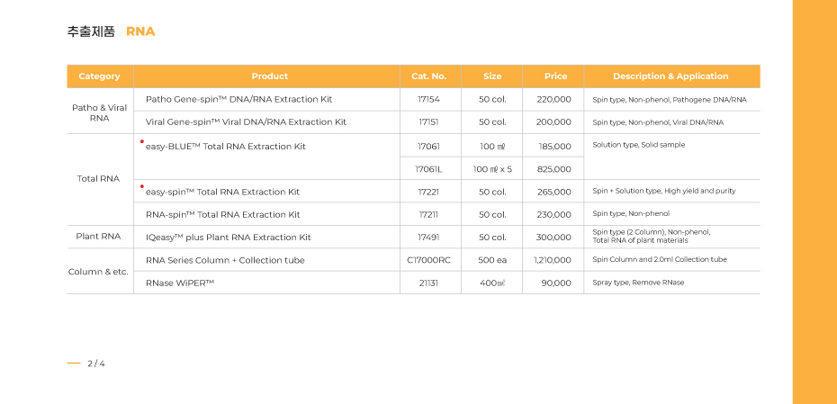837x404 pixels.
Task: Click the 265,000 price cell
Action: click(x=554, y=192)
